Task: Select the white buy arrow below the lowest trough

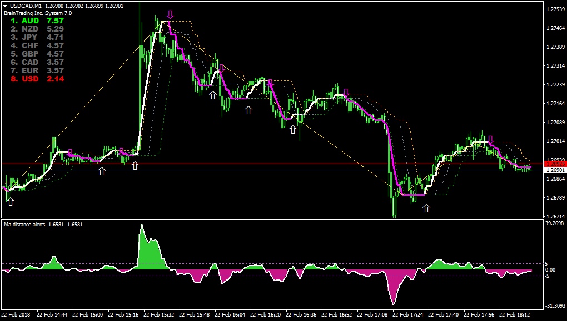Action: pyautogui.click(x=426, y=208)
